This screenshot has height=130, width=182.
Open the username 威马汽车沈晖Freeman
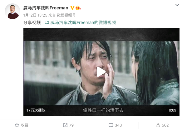click(x=46, y=8)
